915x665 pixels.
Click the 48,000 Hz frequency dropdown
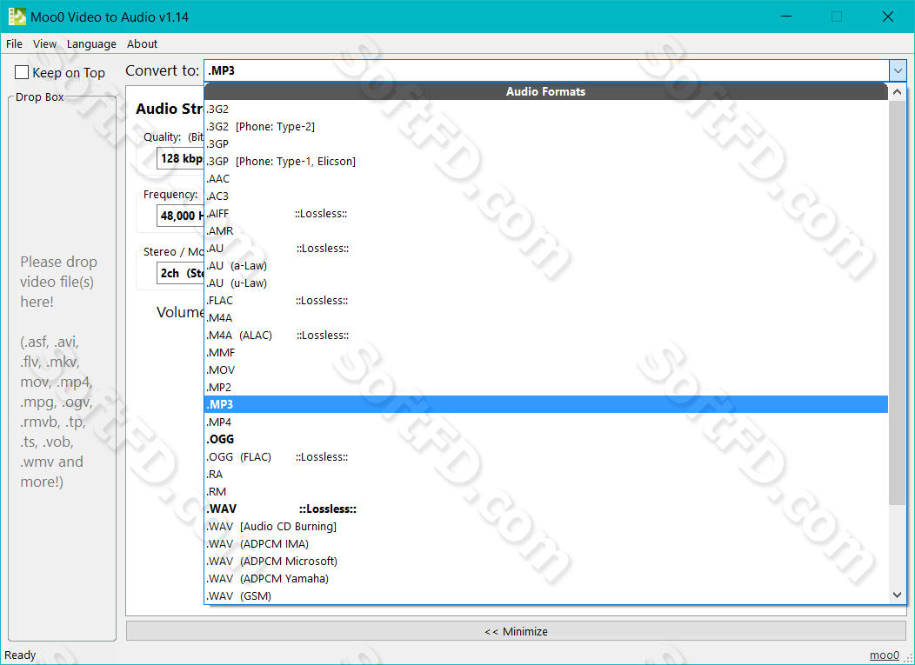(x=180, y=216)
